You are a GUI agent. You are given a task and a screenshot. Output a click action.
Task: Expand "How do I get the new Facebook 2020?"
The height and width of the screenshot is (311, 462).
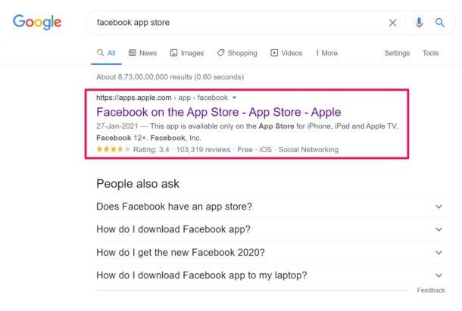[x=270, y=253]
